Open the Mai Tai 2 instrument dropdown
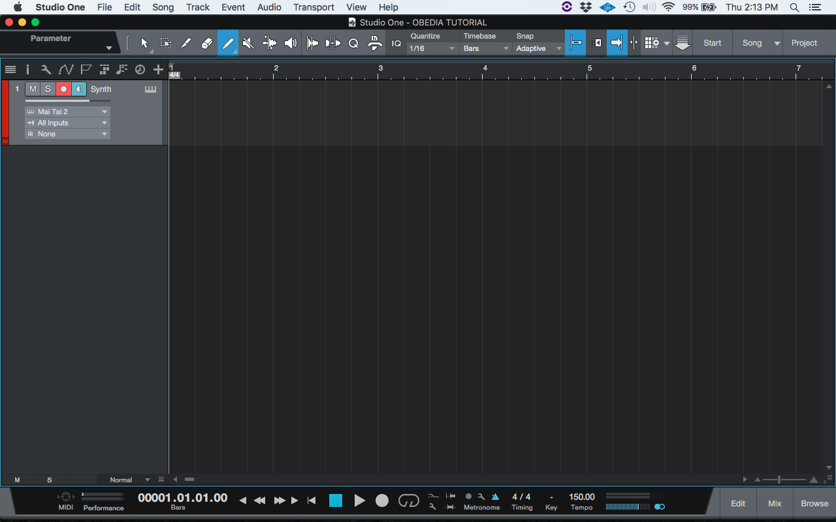836x522 pixels. 67,111
